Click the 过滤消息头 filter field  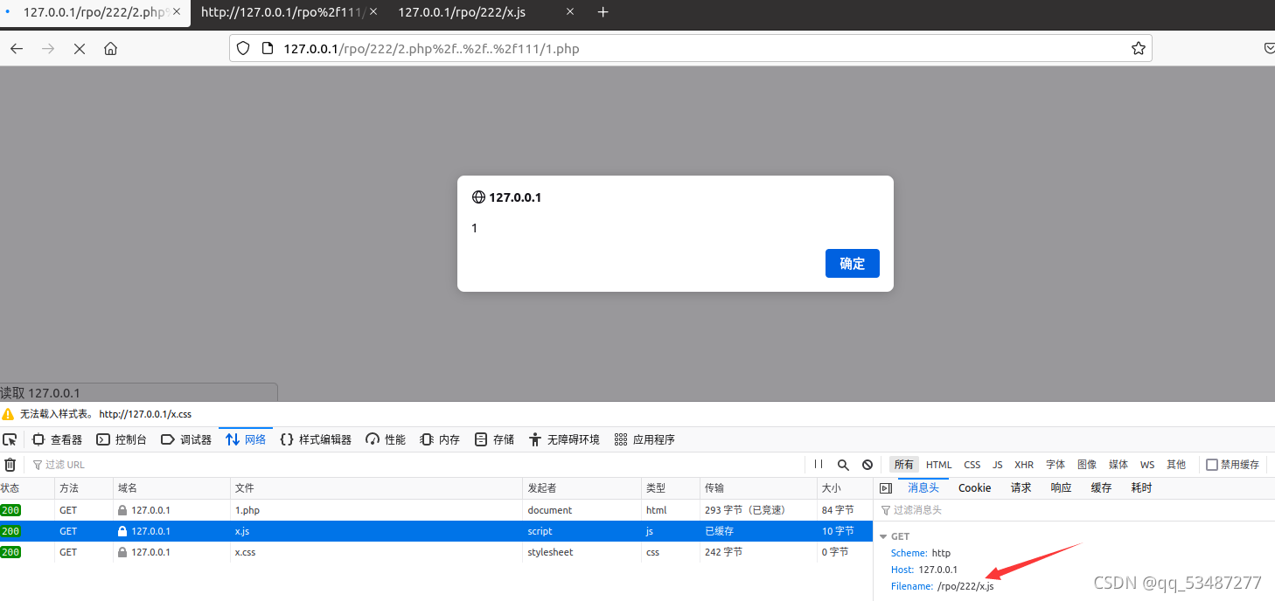pyautogui.click(x=1074, y=510)
